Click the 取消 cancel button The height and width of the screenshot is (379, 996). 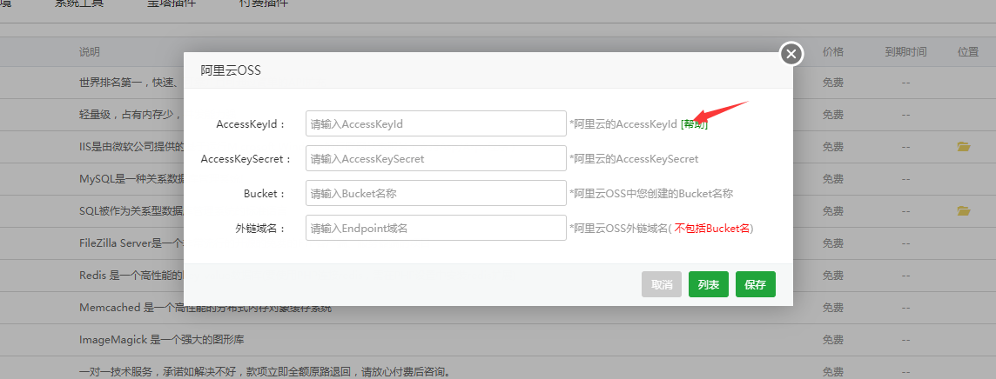point(662,284)
